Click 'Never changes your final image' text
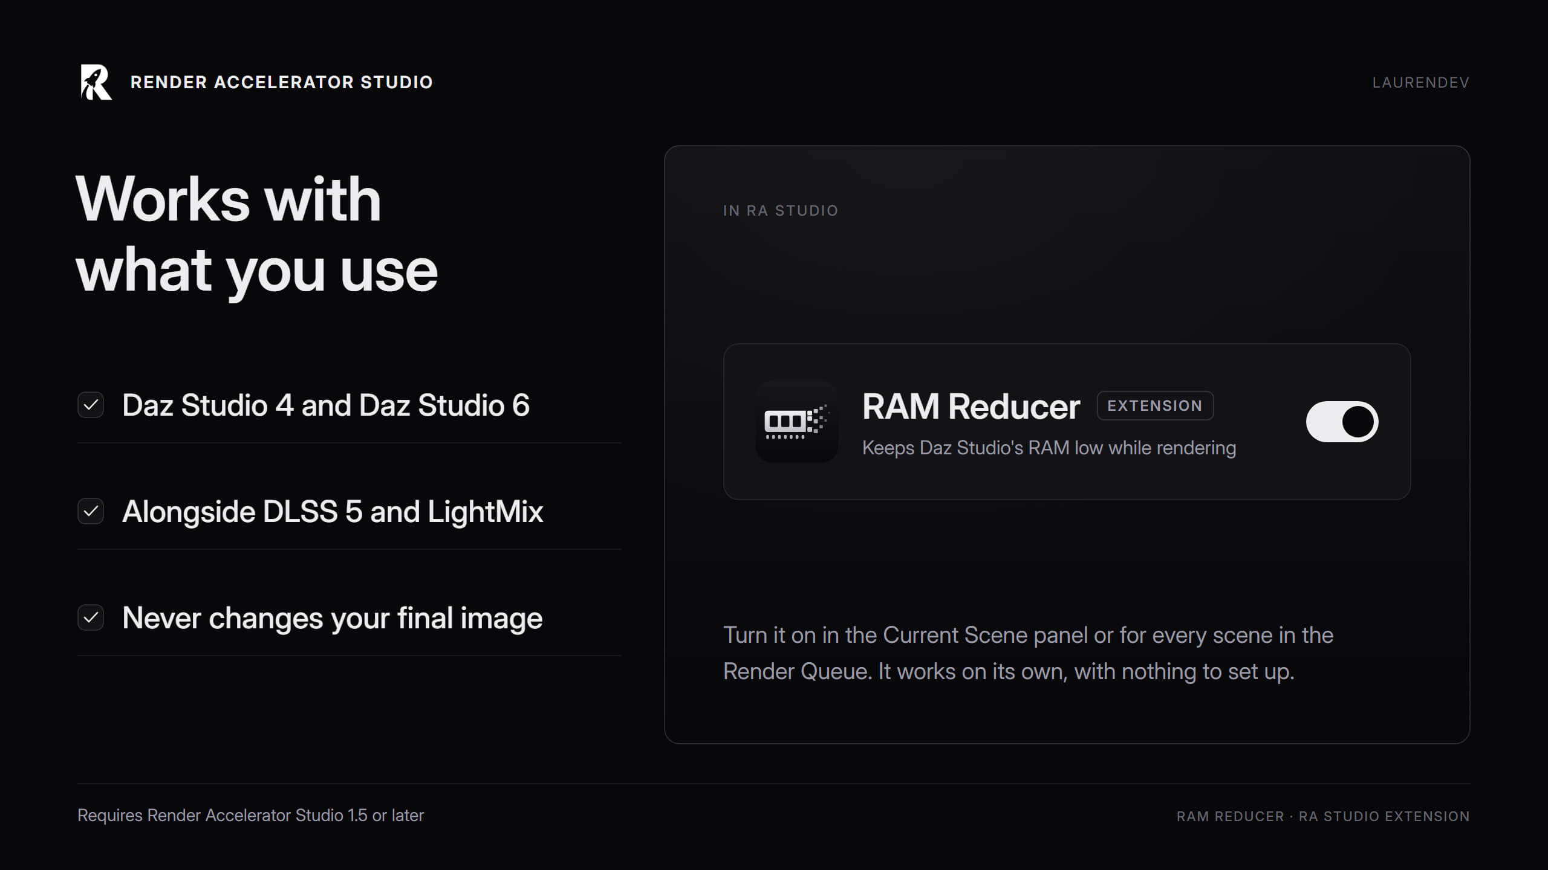 (333, 618)
